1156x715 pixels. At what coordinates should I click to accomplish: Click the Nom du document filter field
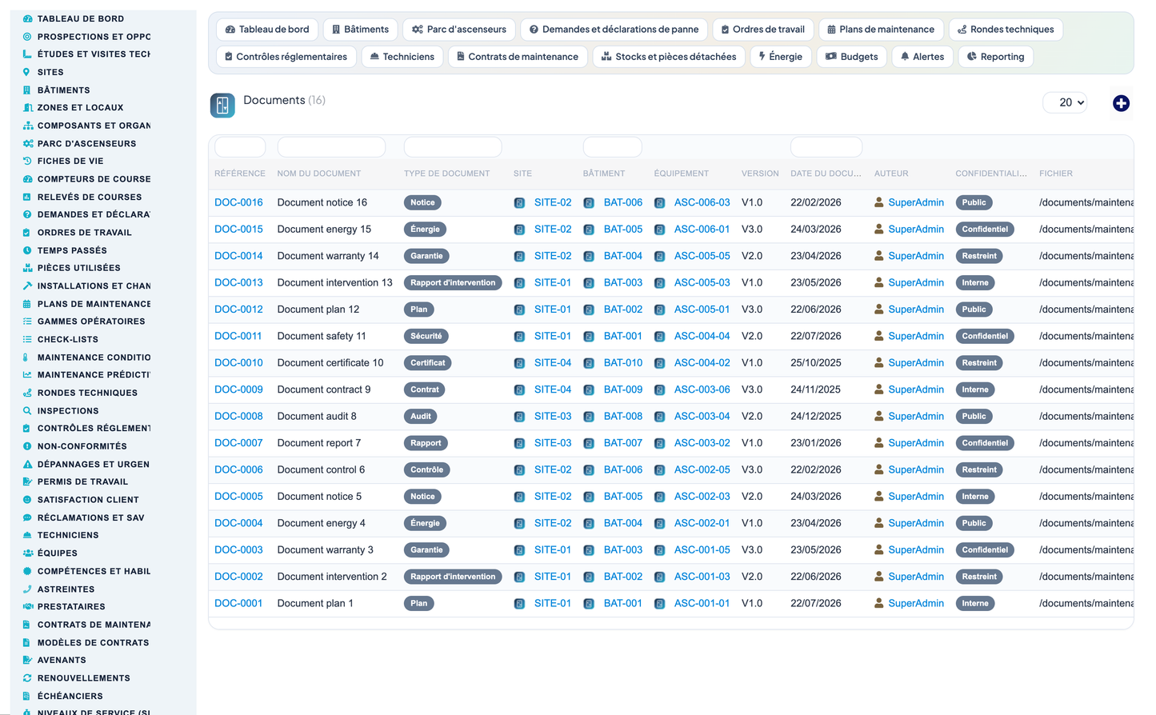coord(331,147)
